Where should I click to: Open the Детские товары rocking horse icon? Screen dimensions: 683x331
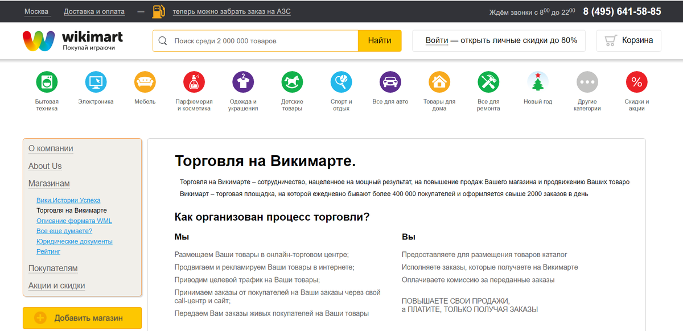tap(292, 82)
